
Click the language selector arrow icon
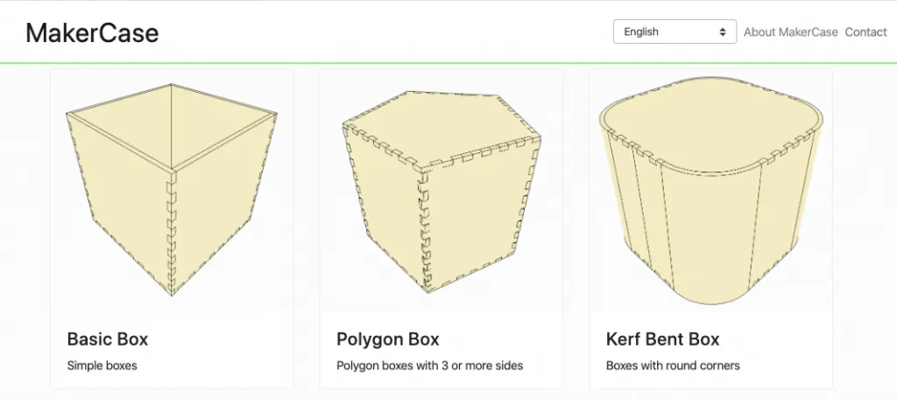[x=723, y=32]
